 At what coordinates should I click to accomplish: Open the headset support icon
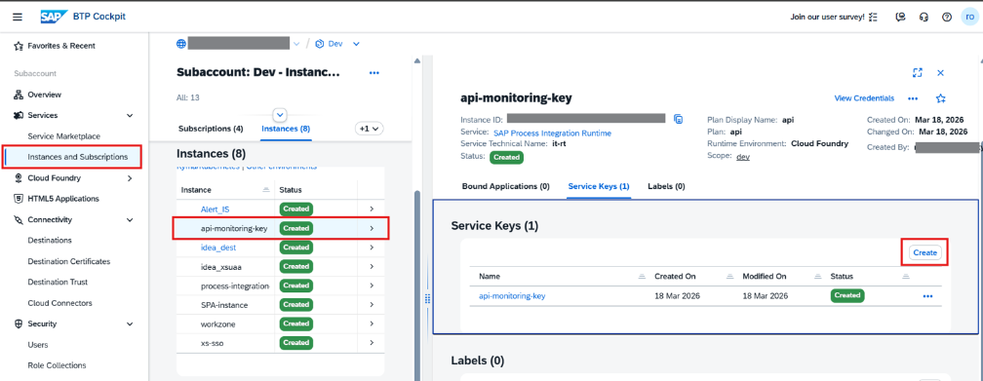pyautogui.click(x=924, y=17)
